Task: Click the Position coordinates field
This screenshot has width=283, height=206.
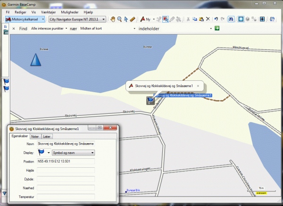Action: [x=66, y=161]
